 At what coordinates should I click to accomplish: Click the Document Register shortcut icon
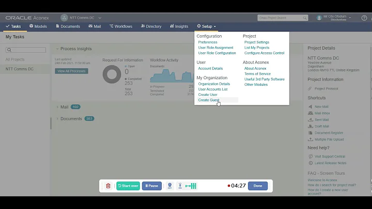(x=311, y=133)
